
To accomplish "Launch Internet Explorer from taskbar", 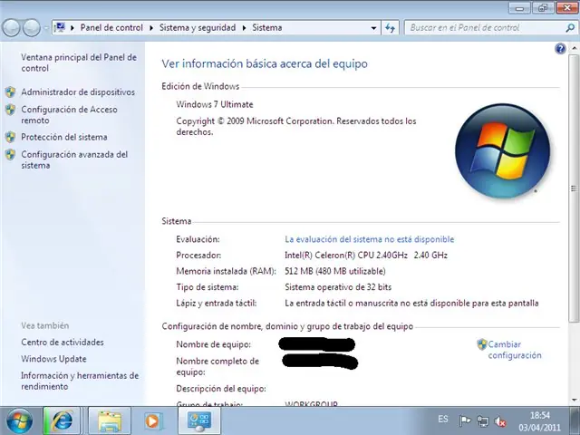I will [63, 420].
